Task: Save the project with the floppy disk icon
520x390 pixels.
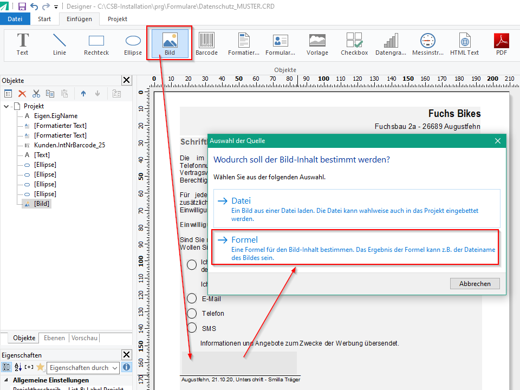Action: pos(22,6)
